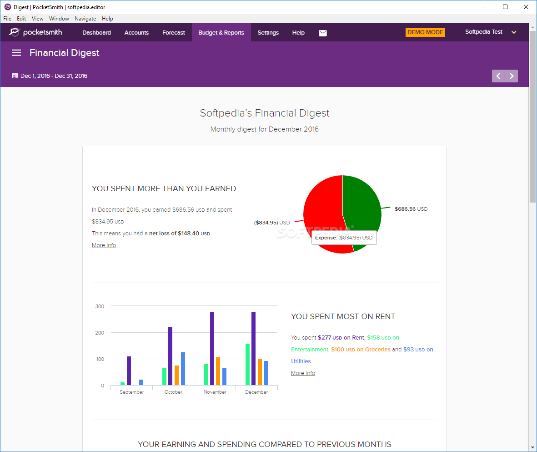Open the Settings tab

click(268, 33)
